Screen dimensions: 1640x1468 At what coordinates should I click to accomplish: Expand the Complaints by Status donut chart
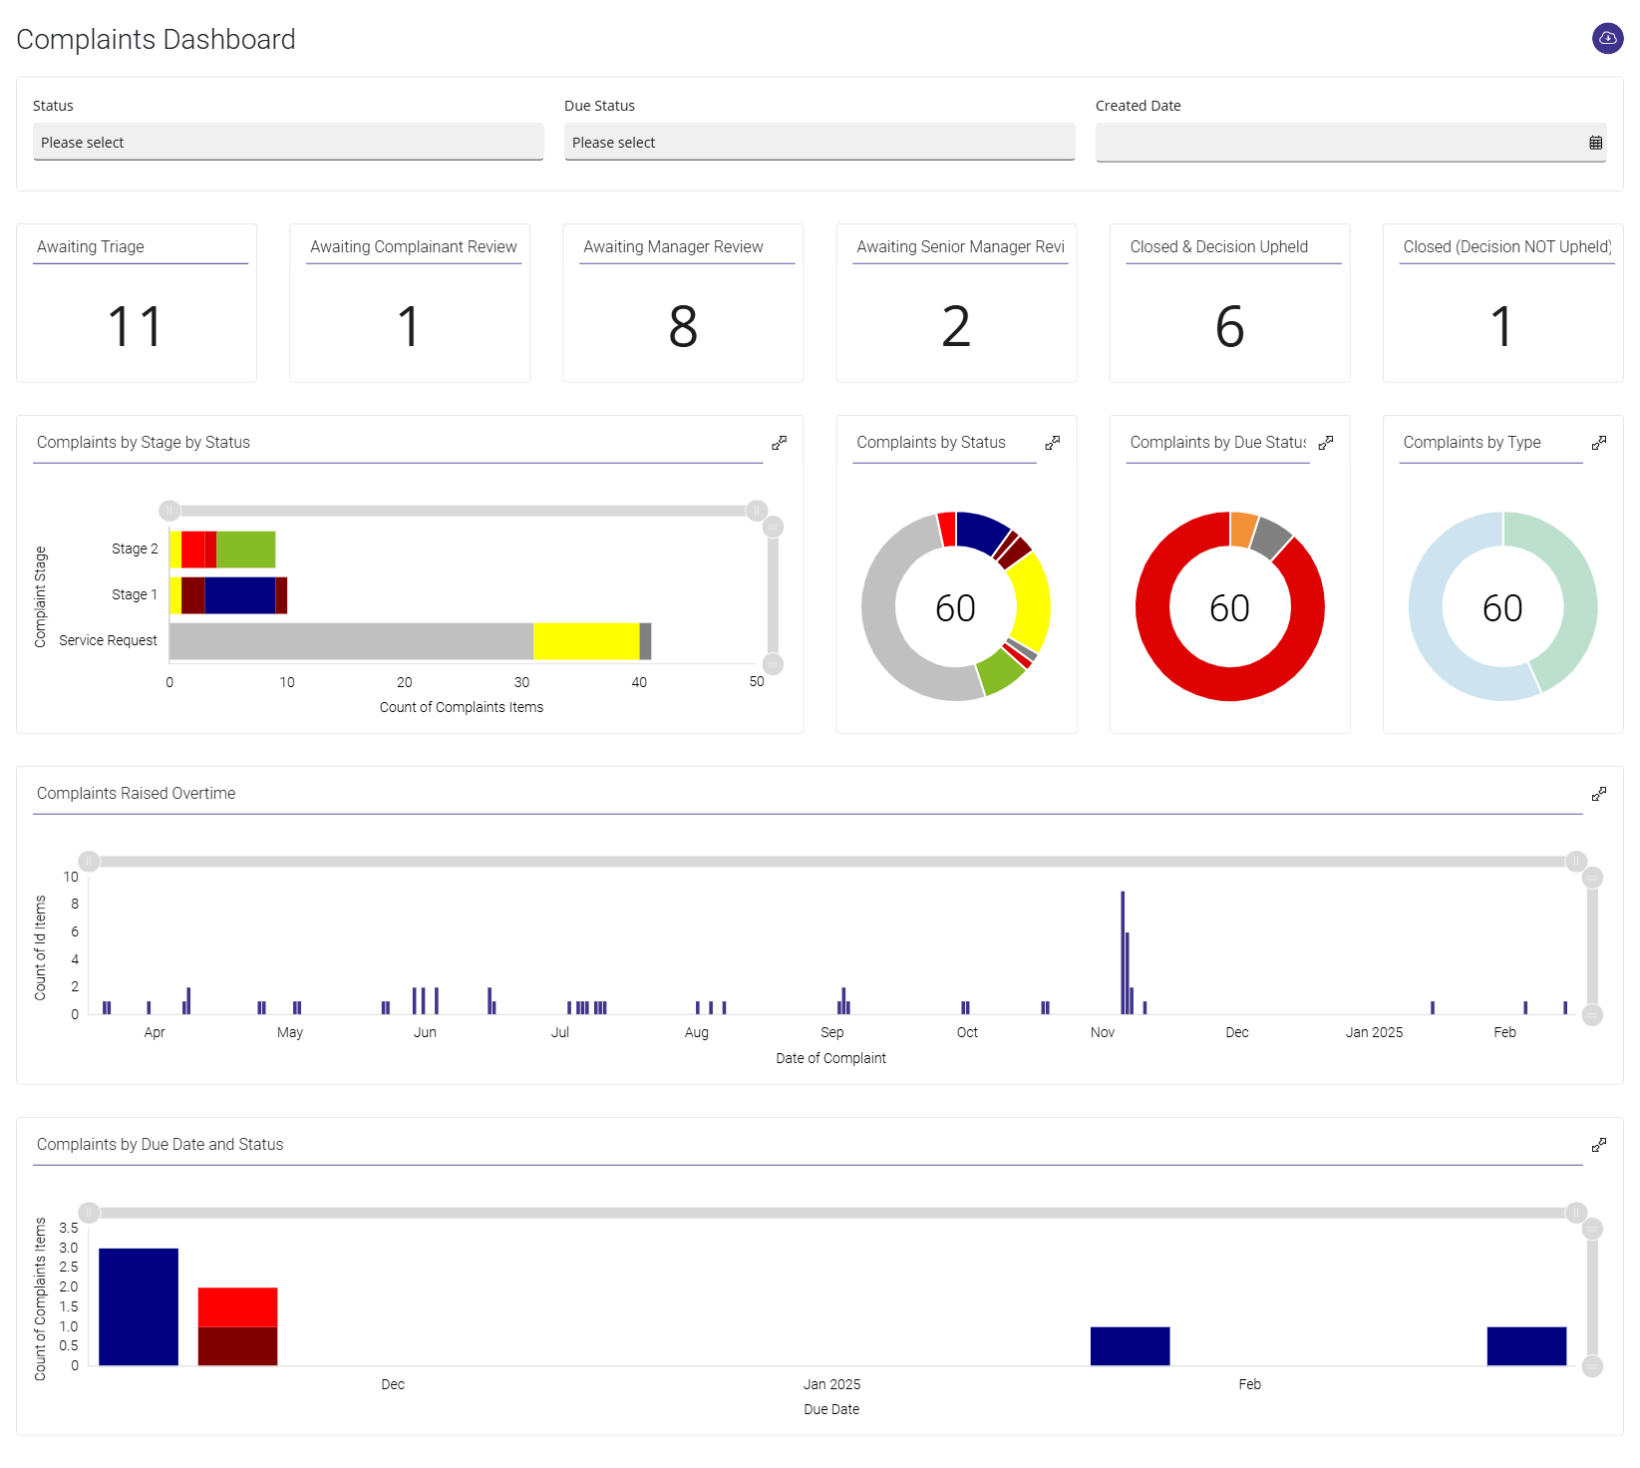(x=1053, y=442)
